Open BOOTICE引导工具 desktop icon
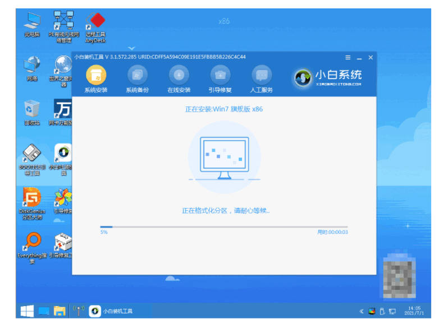The image size is (448, 328). [32, 160]
